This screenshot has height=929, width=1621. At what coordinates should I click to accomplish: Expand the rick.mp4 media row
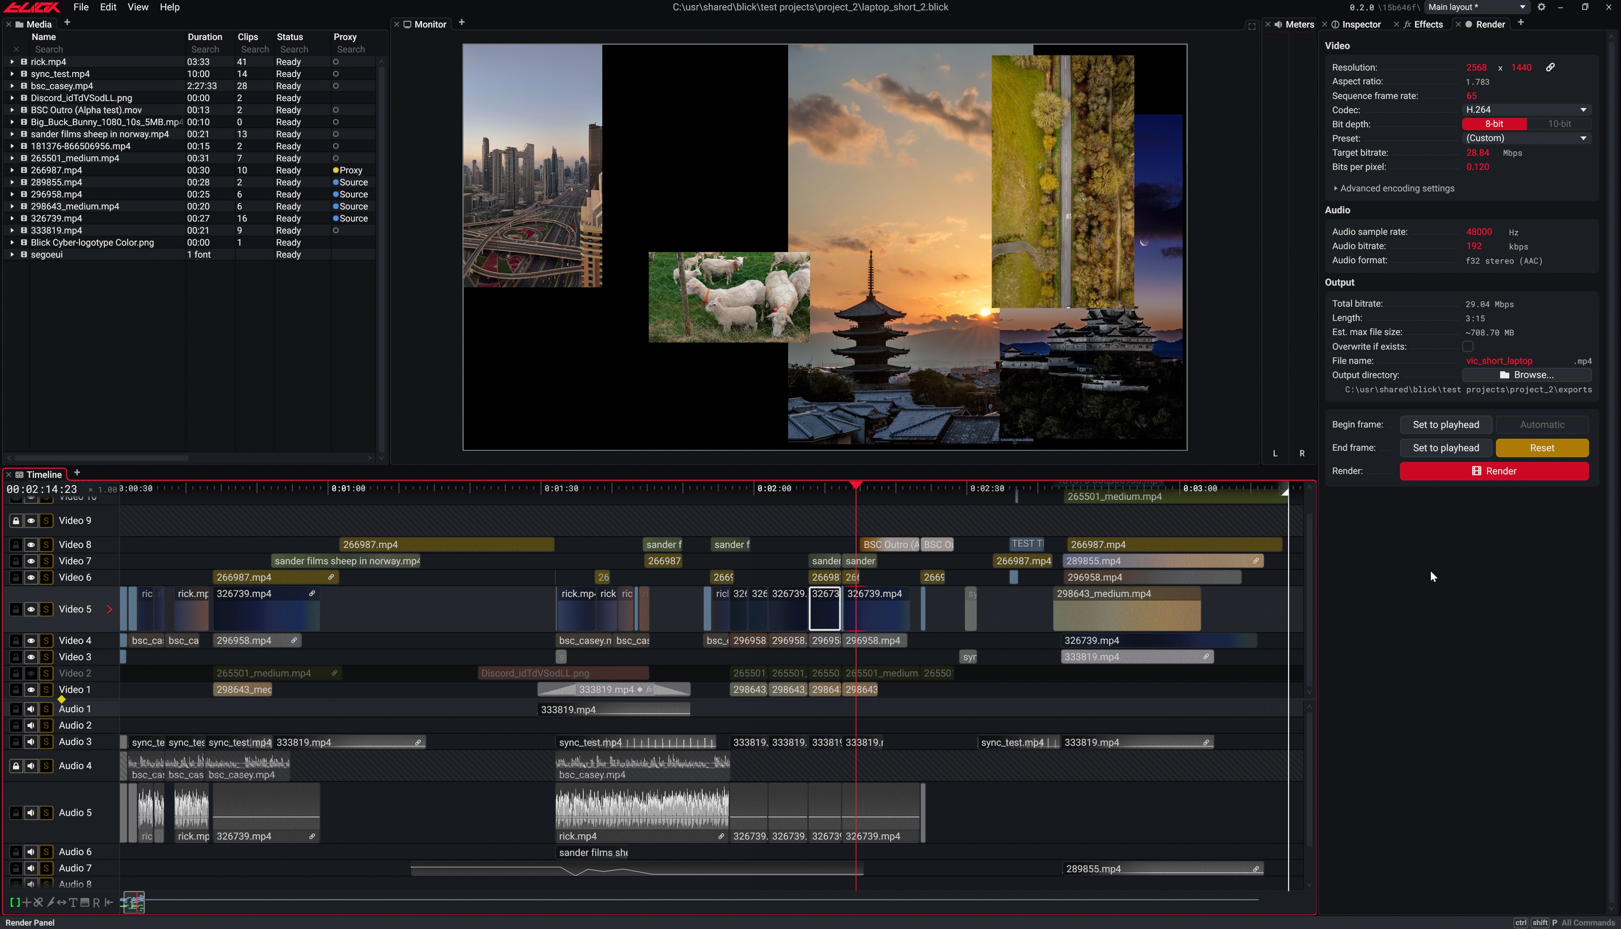[x=12, y=62]
